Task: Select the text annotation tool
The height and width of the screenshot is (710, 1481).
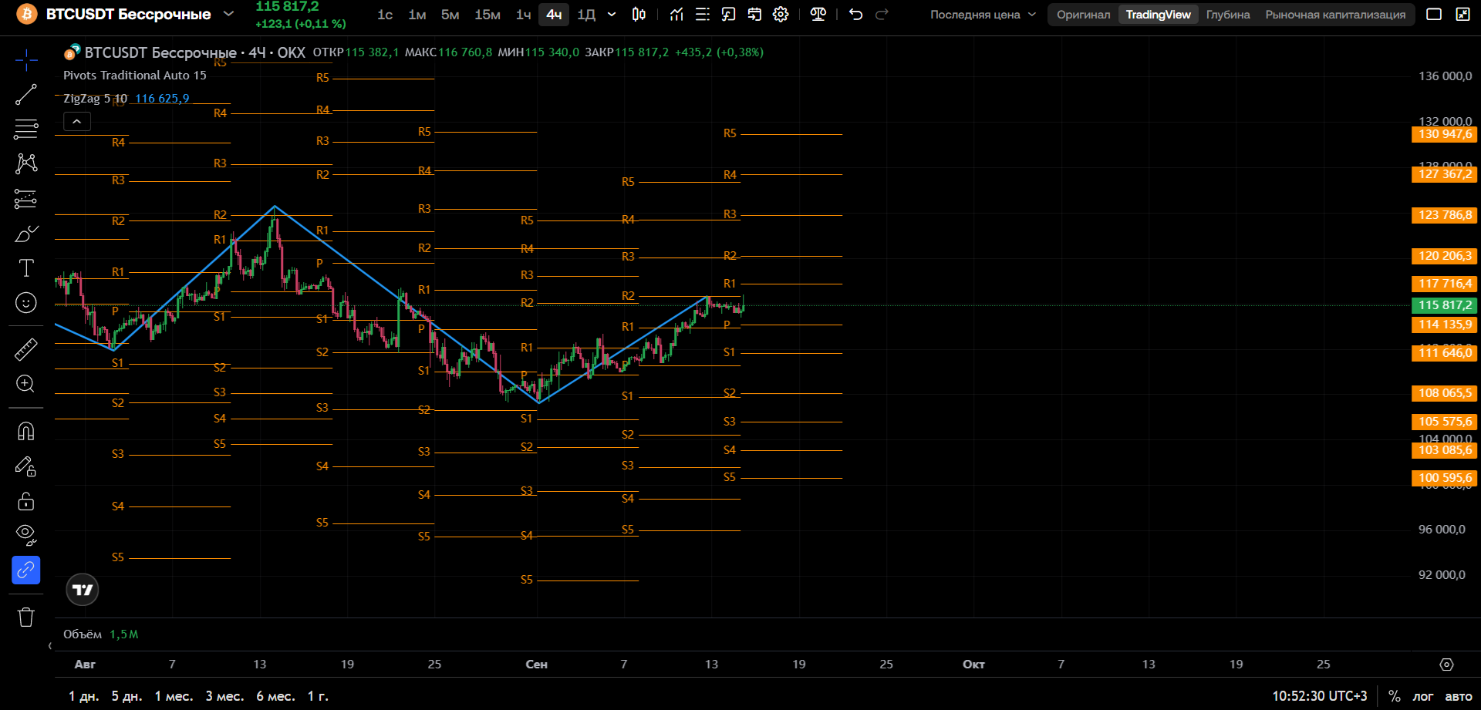Action: 26,268
